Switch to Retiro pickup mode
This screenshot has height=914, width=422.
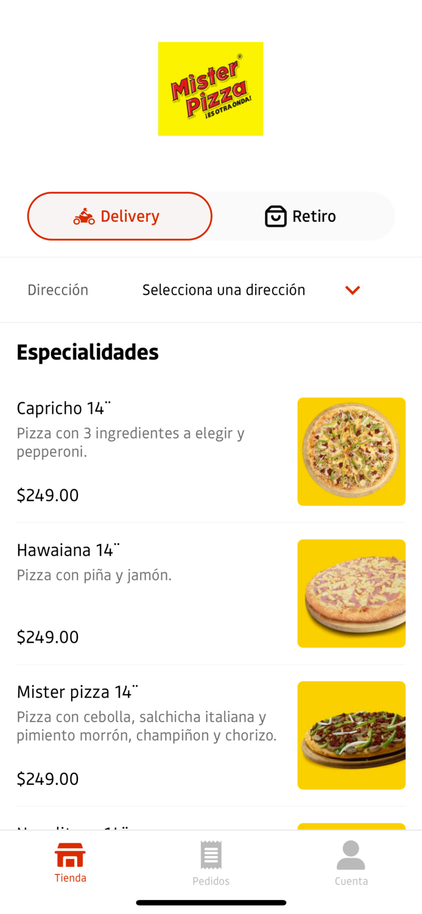tap(300, 216)
